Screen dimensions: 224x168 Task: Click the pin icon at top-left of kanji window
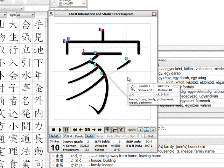point(51,14)
